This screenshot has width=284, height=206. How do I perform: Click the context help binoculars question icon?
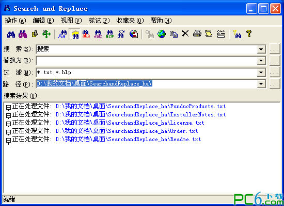click(237, 34)
